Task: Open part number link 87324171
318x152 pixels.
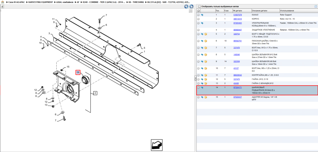Action: pyautogui.click(x=238, y=87)
